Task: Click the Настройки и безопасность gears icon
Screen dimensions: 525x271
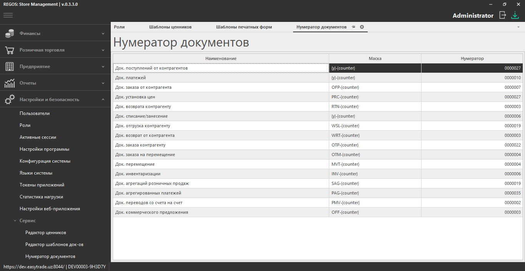Action: 10,100
